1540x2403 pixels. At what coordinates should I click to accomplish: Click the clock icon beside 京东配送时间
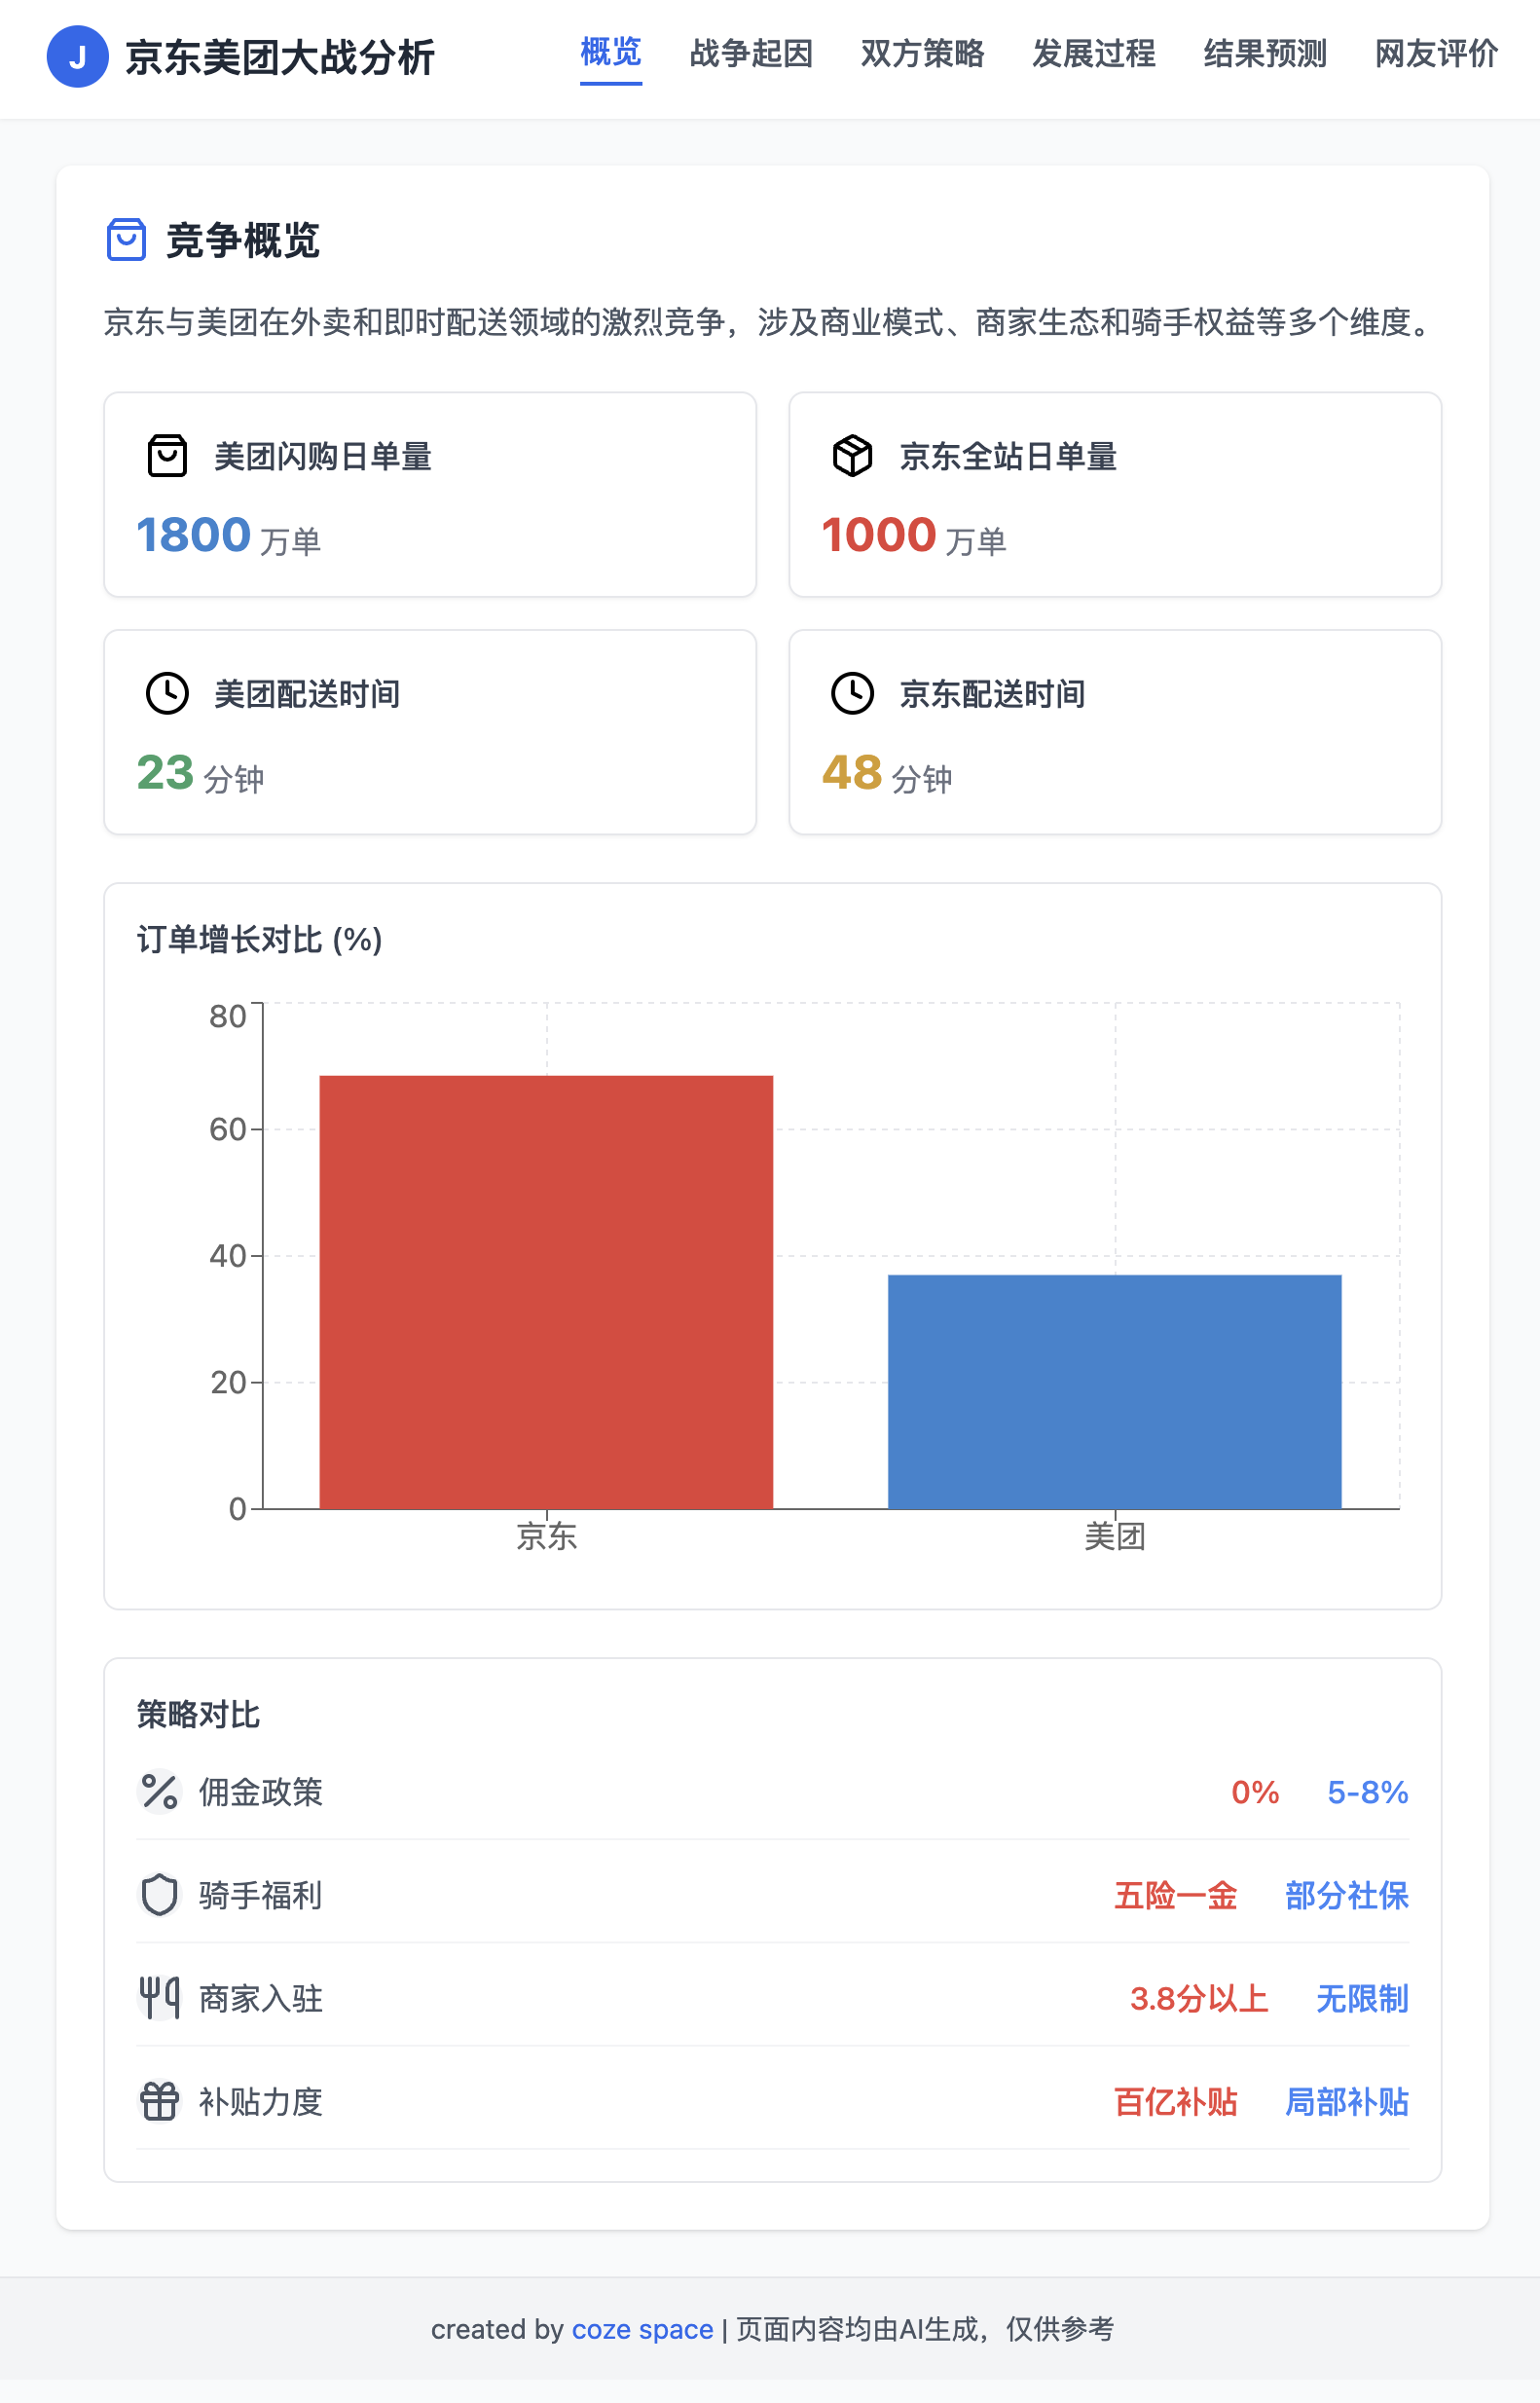[852, 693]
